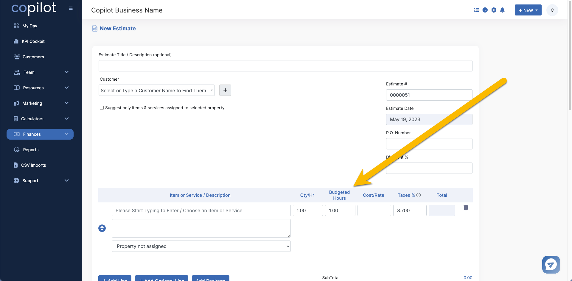This screenshot has width=572, height=281.
Task: Click the Taxes % field showing 8.700
Action: (x=410, y=210)
